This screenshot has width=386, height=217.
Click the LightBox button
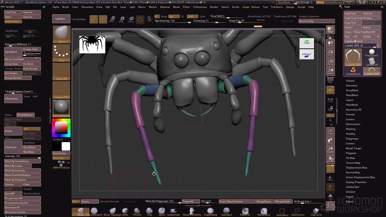(x=61, y=18)
